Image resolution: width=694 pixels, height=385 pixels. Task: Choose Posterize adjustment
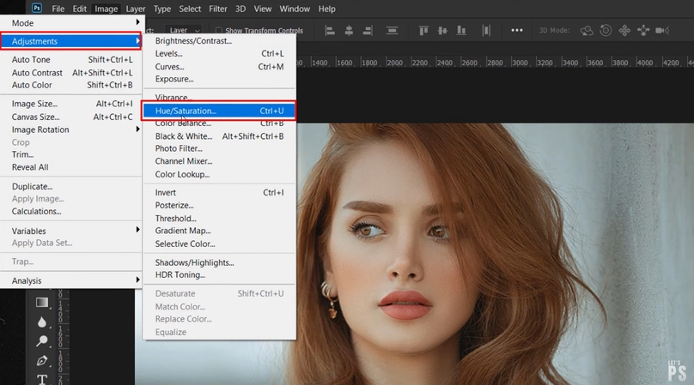219,205
